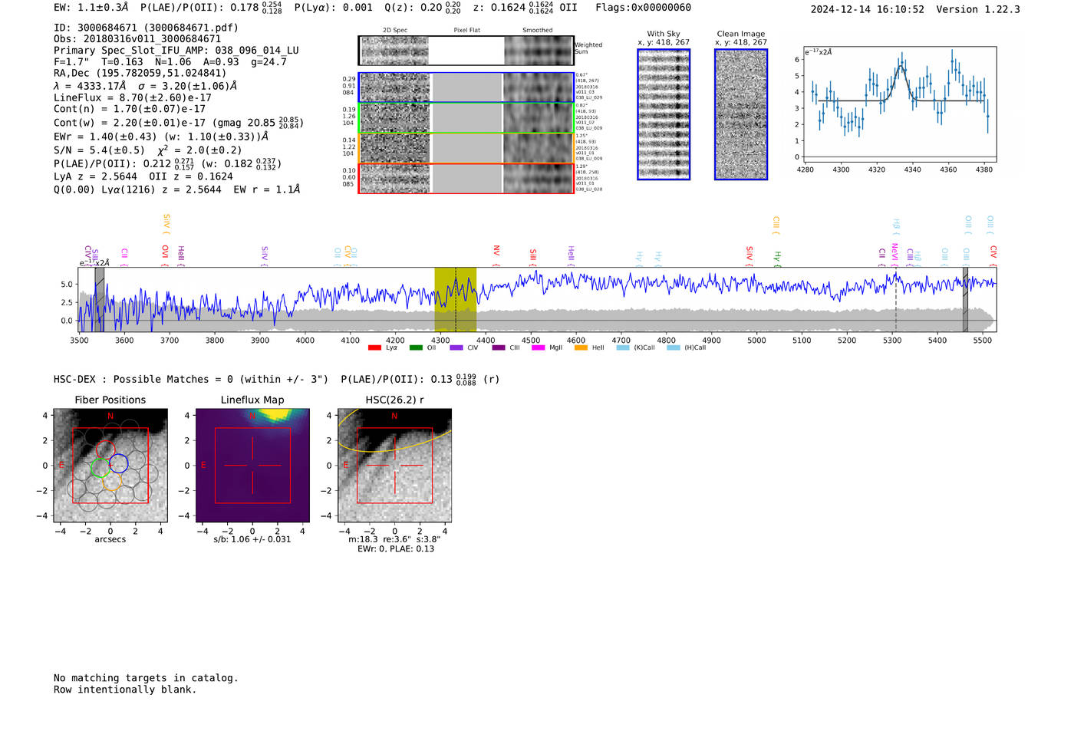Click the RA,Dec coordinates line

[x=140, y=74]
